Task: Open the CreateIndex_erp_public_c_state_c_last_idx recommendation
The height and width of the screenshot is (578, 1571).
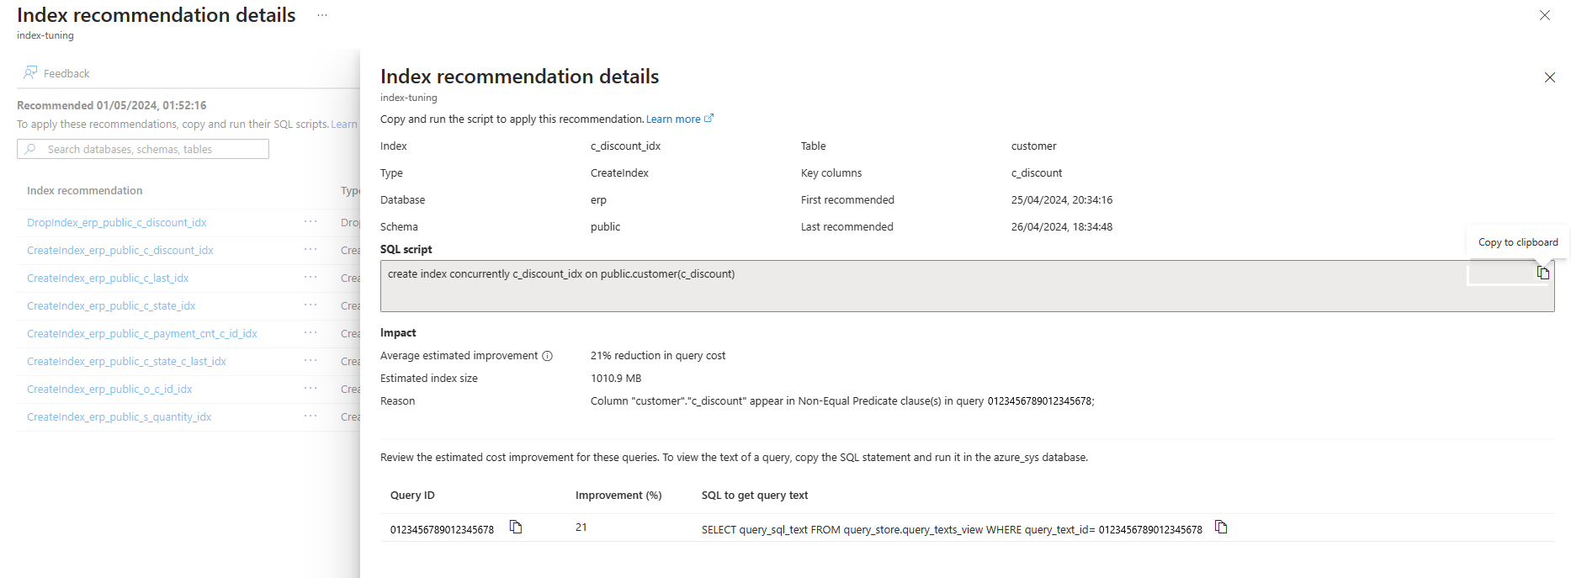Action: (126, 362)
